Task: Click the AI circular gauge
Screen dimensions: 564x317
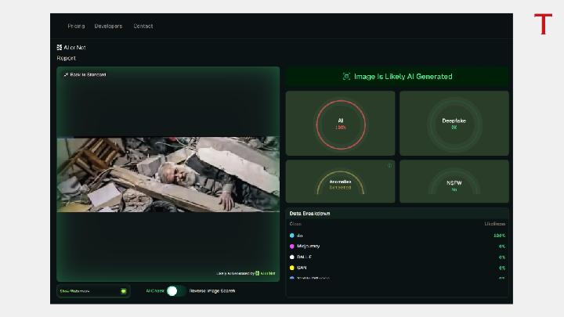Action: (340, 123)
